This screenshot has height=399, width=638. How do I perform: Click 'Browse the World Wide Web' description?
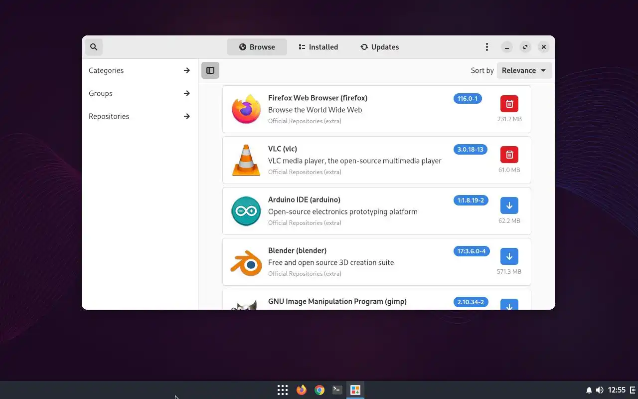(315, 110)
